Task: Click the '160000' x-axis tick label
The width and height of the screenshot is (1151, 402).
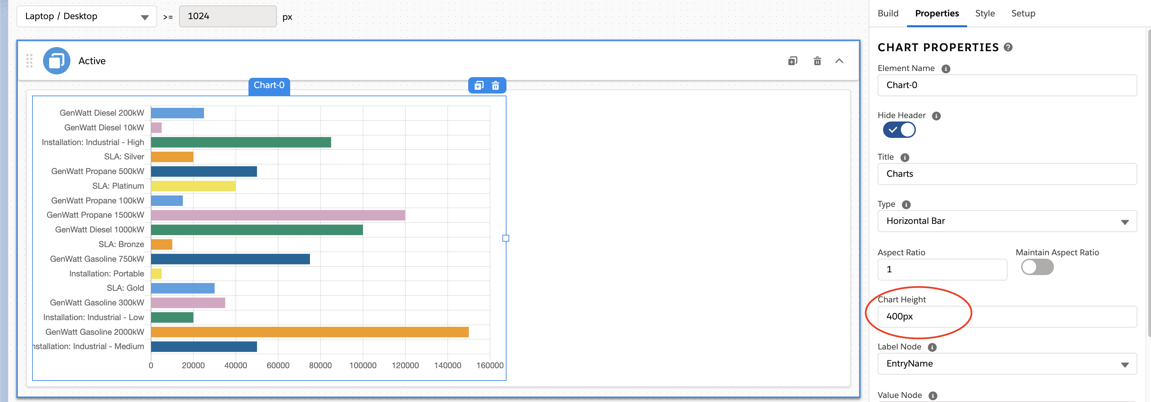Action: [490, 365]
